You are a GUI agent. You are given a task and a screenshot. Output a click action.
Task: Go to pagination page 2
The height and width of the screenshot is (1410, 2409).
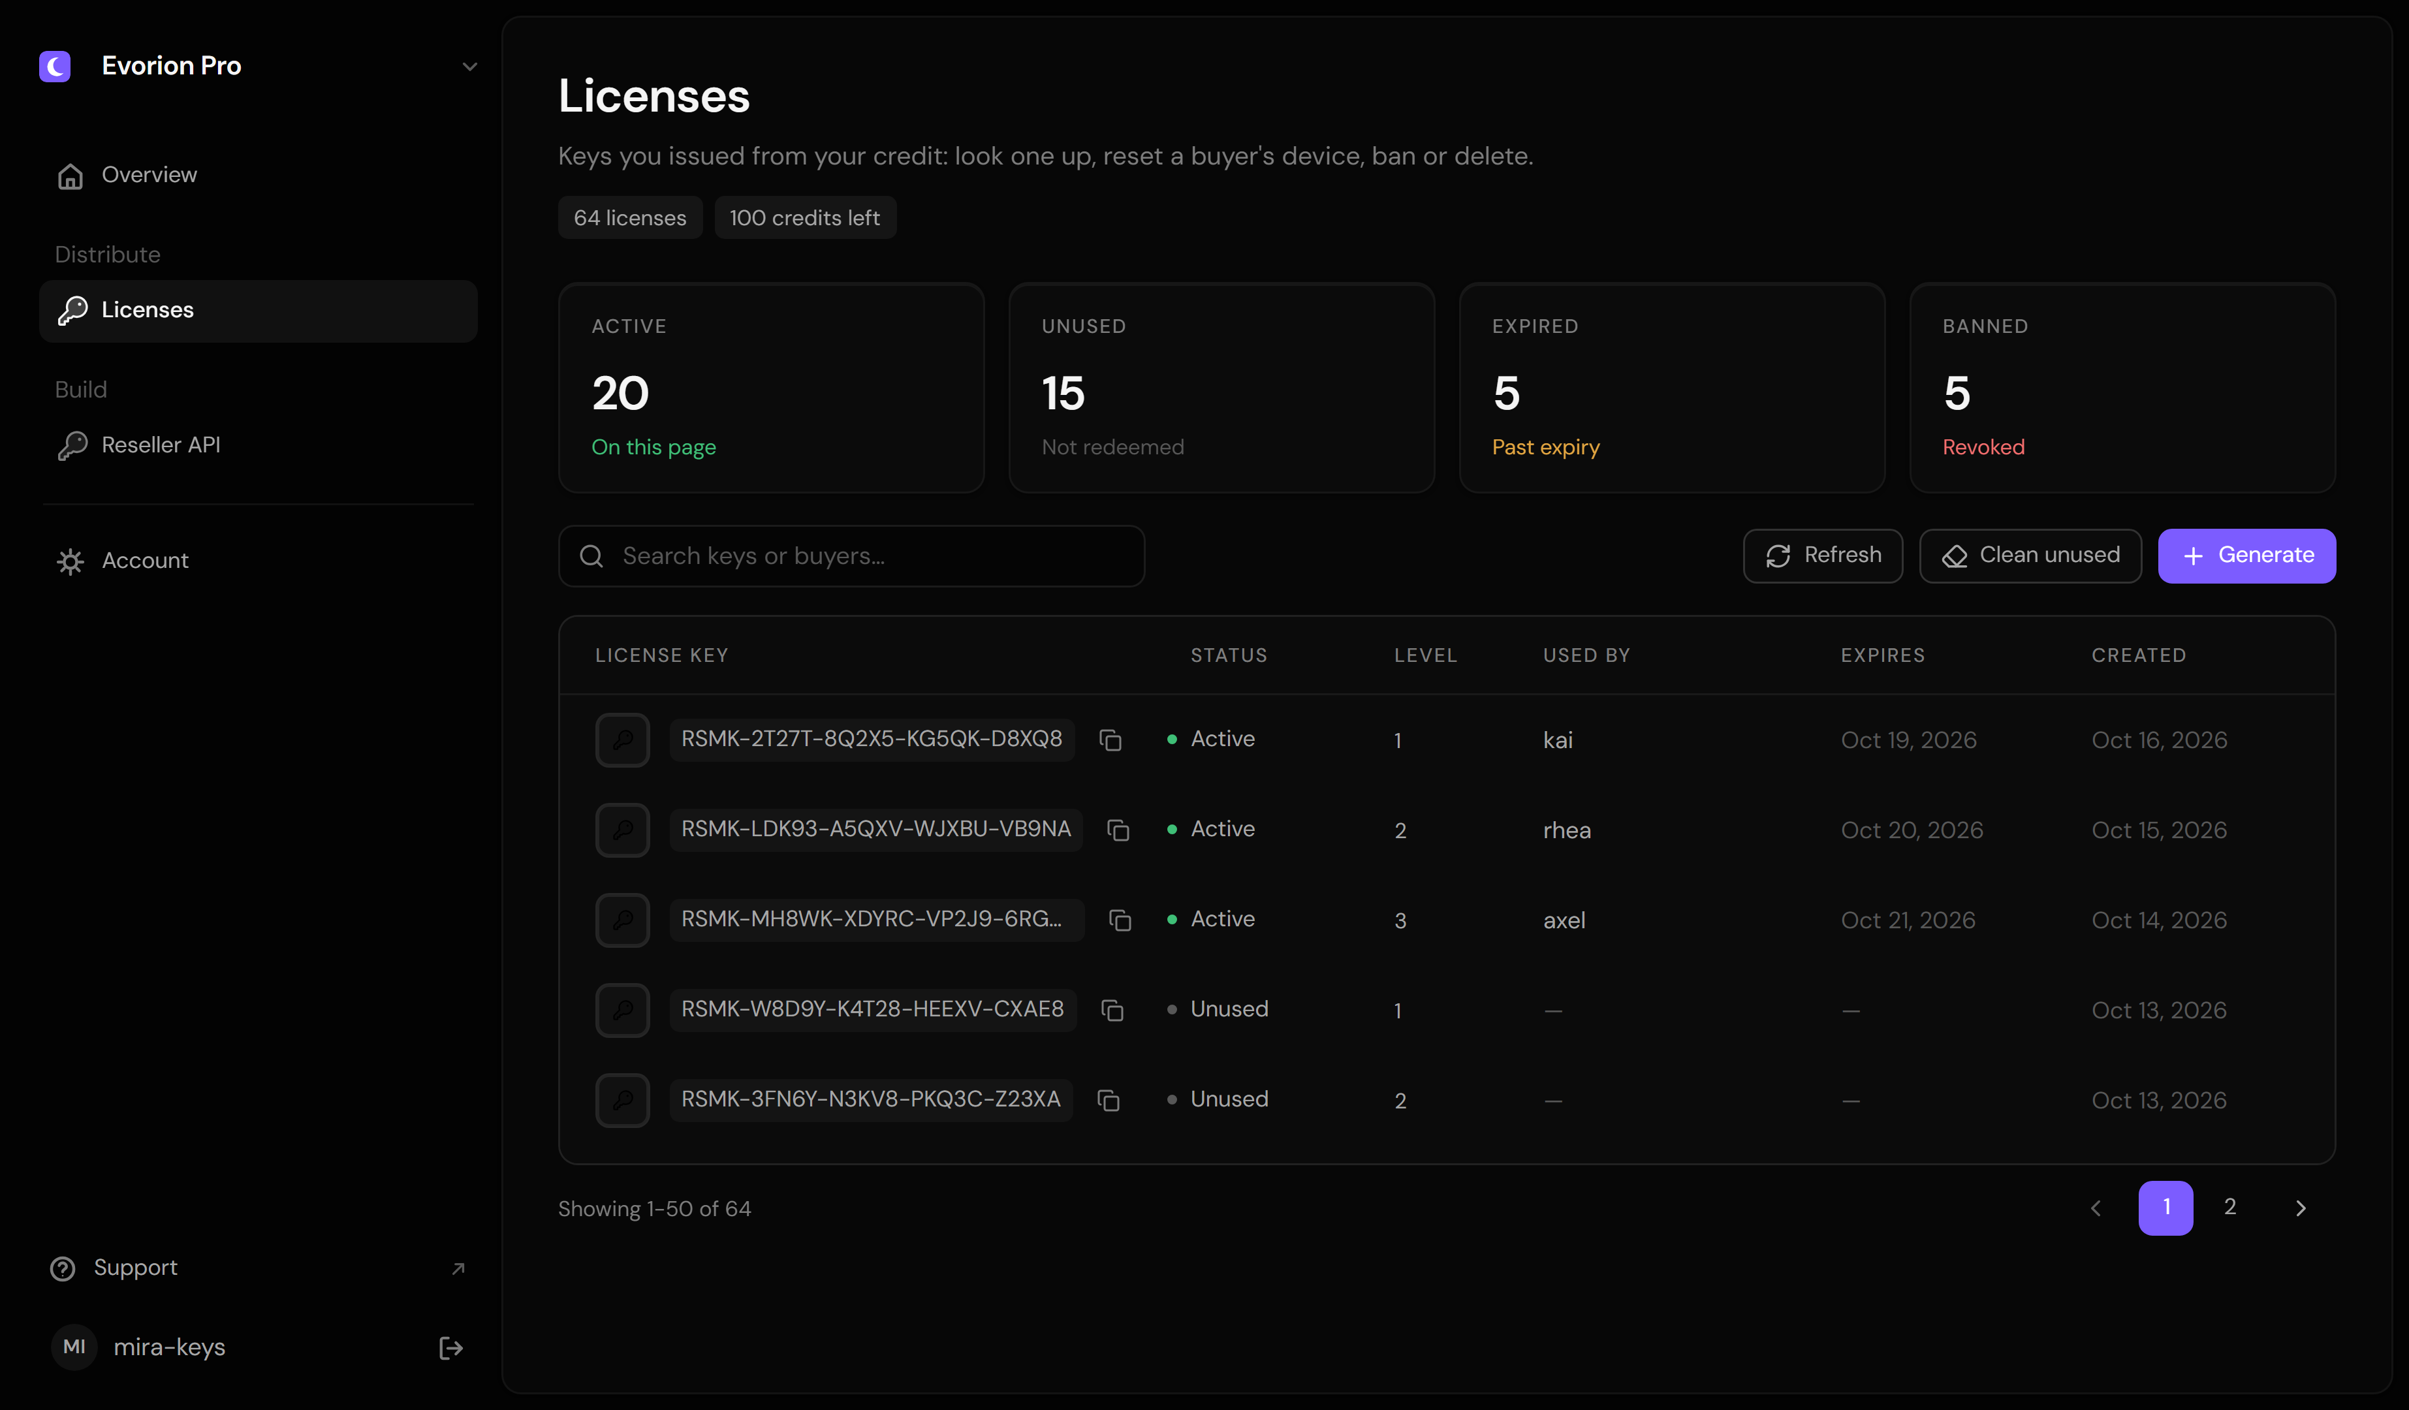pyautogui.click(x=2229, y=1208)
